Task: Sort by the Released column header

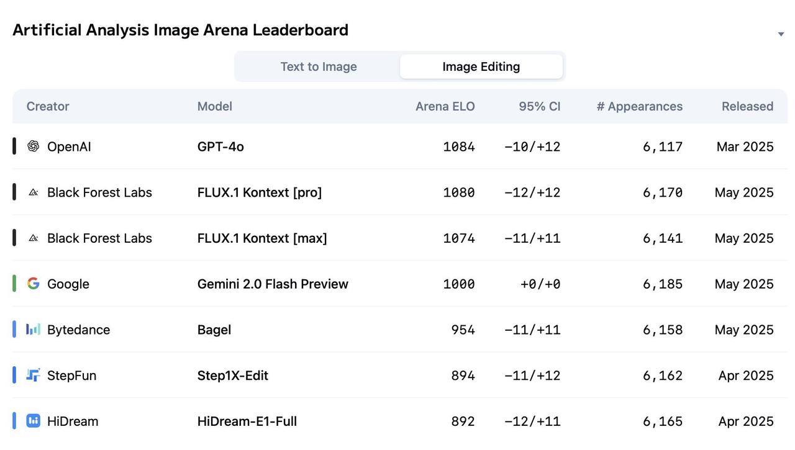Action: tap(747, 106)
